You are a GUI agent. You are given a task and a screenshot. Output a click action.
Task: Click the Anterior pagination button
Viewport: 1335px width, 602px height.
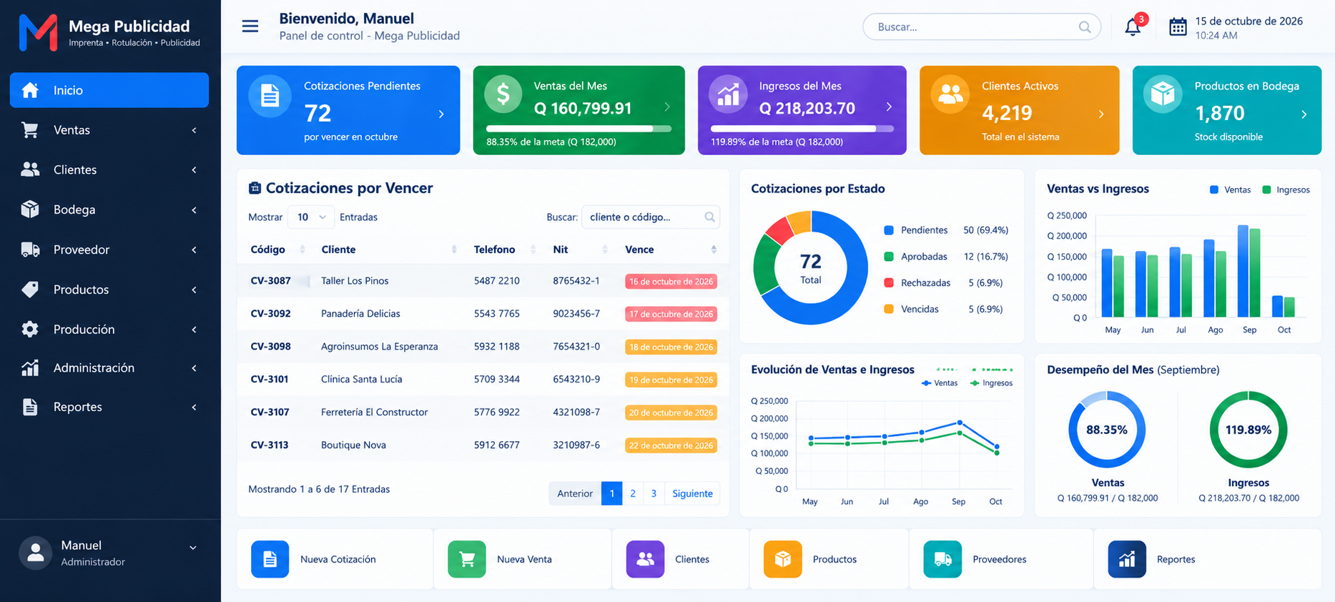click(x=575, y=493)
